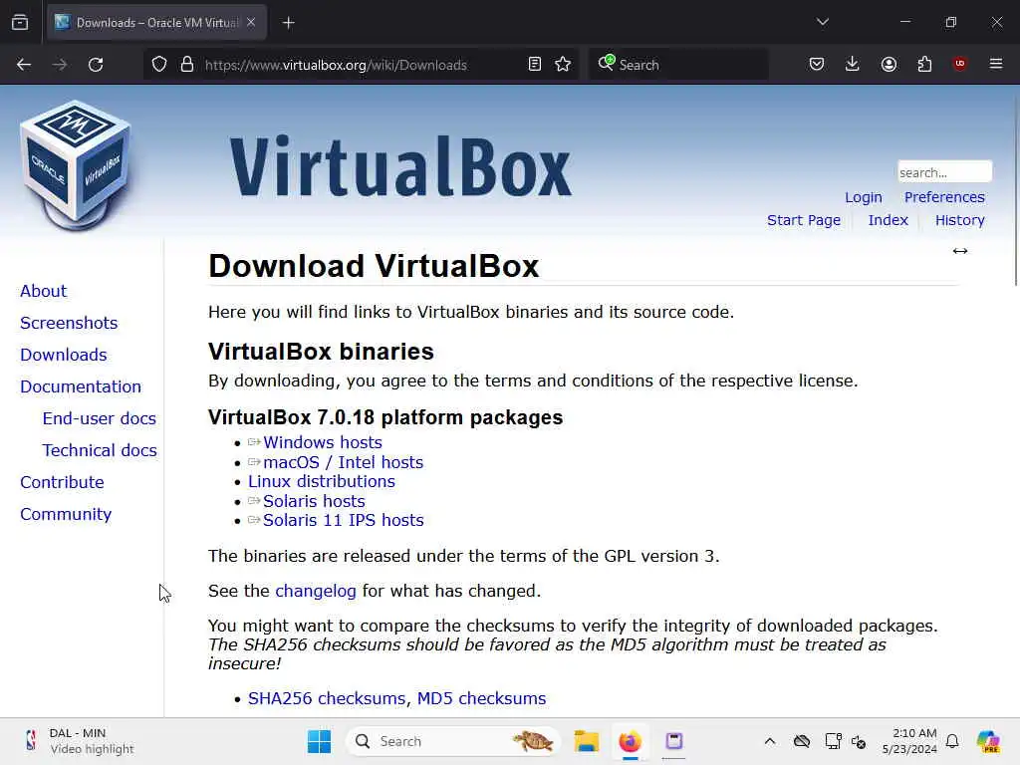Click the taskbar Search box
1020x765 pixels.
tap(453, 741)
